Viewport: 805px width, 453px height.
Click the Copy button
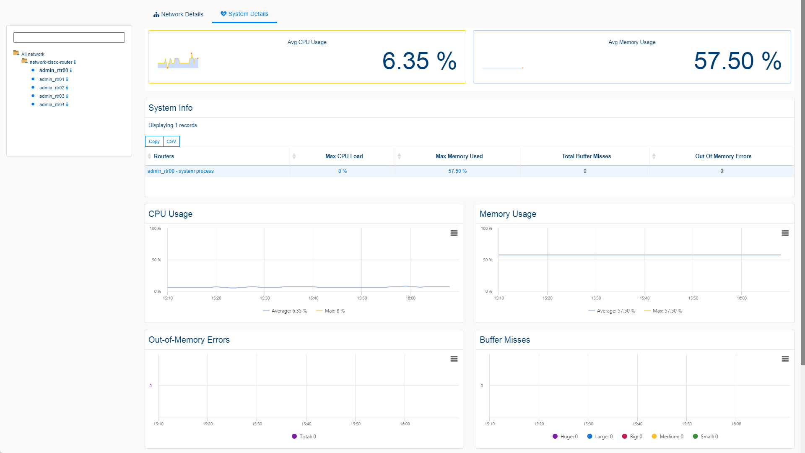pyautogui.click(x=154, y=141)
